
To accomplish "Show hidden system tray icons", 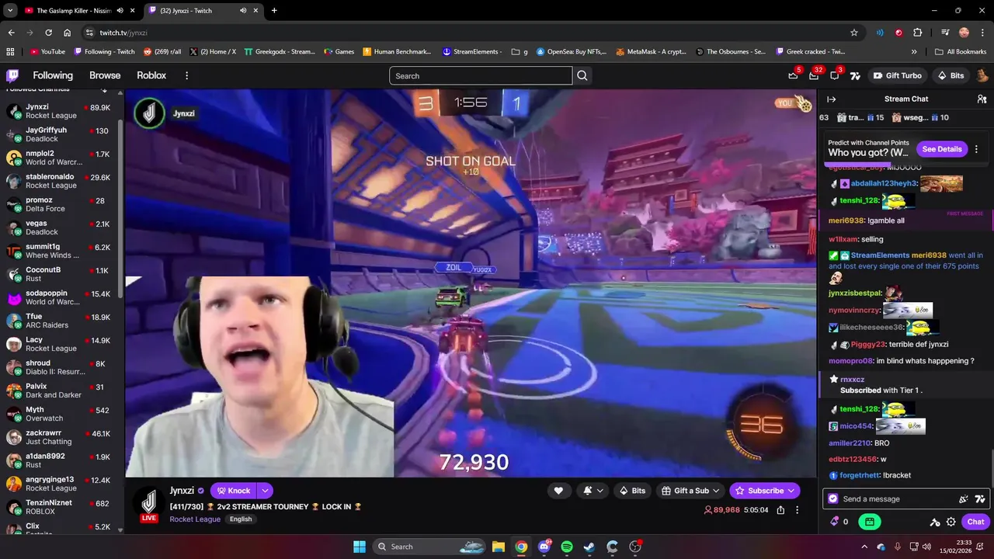I will [x=864, y=547].
